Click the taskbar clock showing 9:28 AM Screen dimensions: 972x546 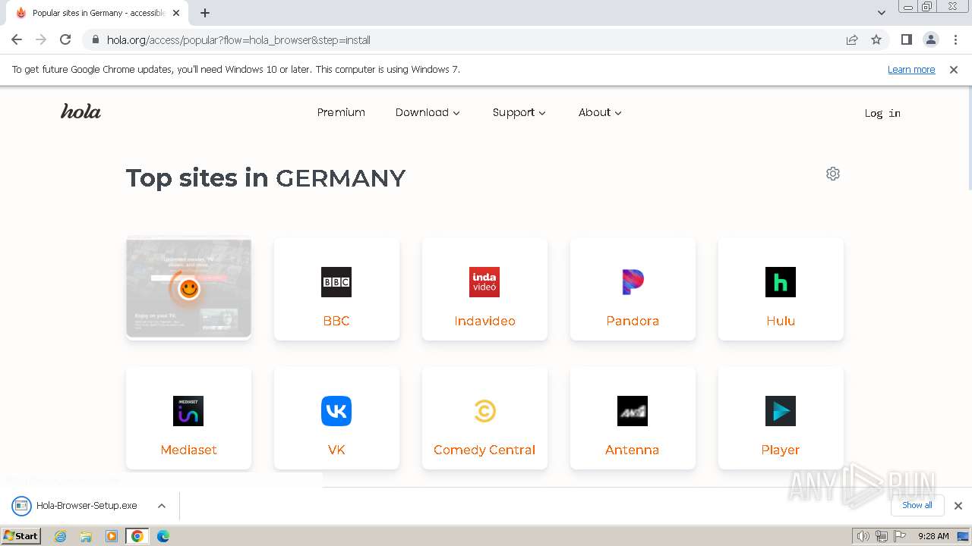pos(933,536)
